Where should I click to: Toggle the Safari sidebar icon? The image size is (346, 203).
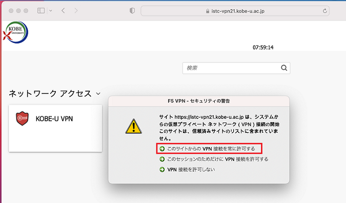[x=41, y=11]
